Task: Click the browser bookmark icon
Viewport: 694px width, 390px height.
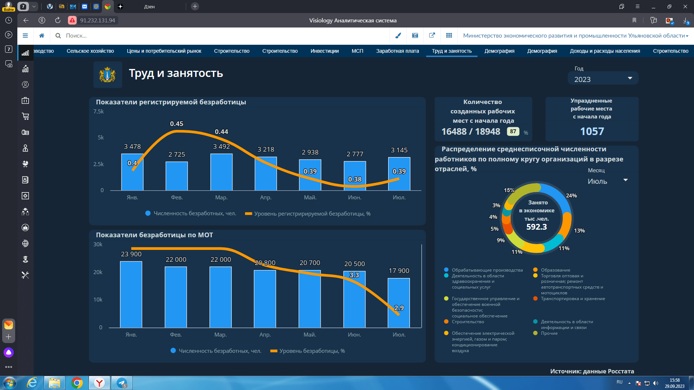Action: click(634, 20)
